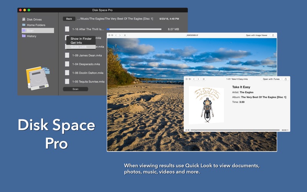Open the share menu in image preview
This screenshot has width=307, height=192.
point(273,35)
